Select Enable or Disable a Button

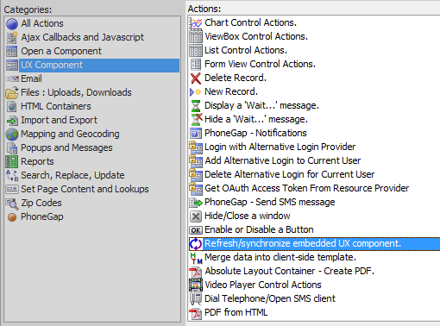point(259,229)
